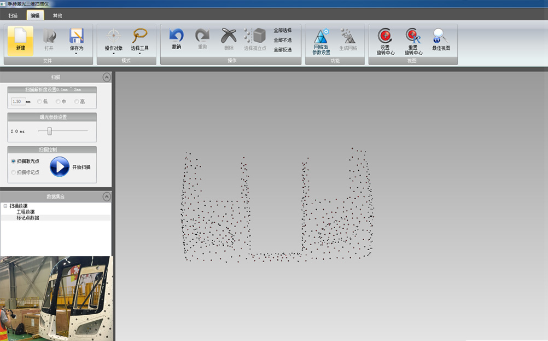This screenshot has height=341, width=548.
Task: Select the 中 resolution radio button
Action: click(x=58, y=101)
